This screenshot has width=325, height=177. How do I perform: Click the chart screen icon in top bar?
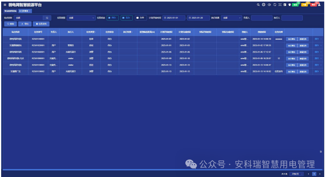(285, 5)
